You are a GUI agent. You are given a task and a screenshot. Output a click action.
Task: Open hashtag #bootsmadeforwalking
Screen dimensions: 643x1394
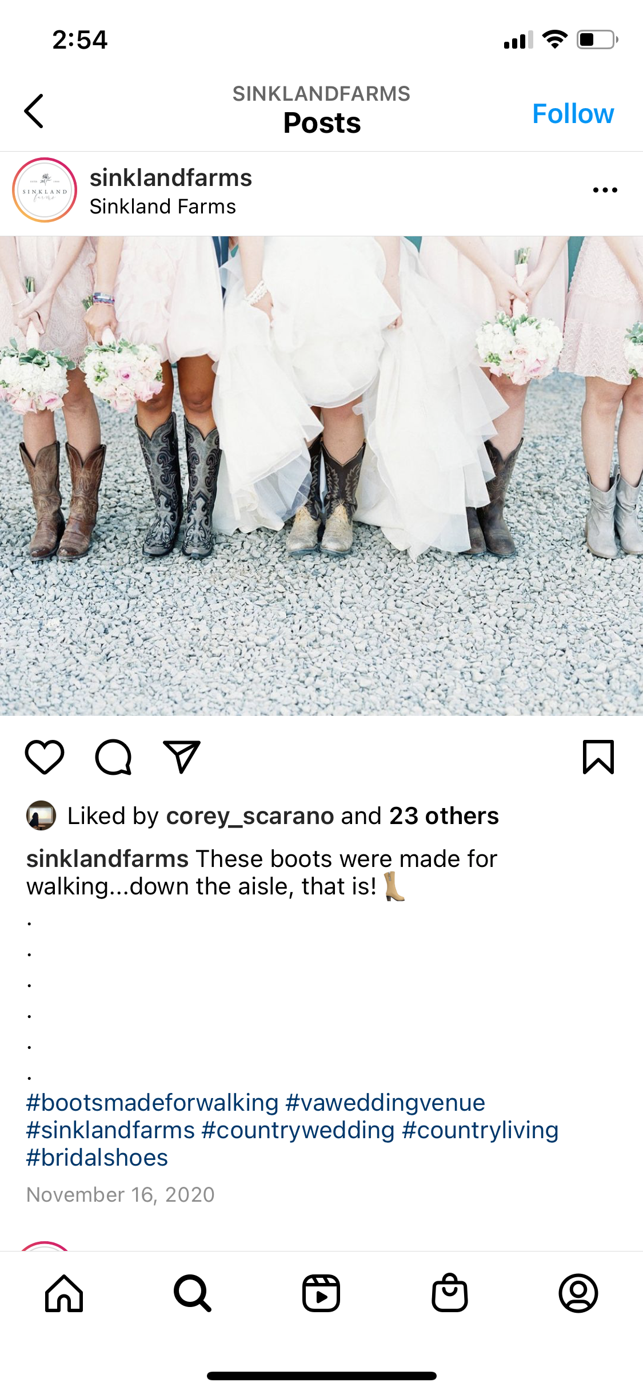153,1103
